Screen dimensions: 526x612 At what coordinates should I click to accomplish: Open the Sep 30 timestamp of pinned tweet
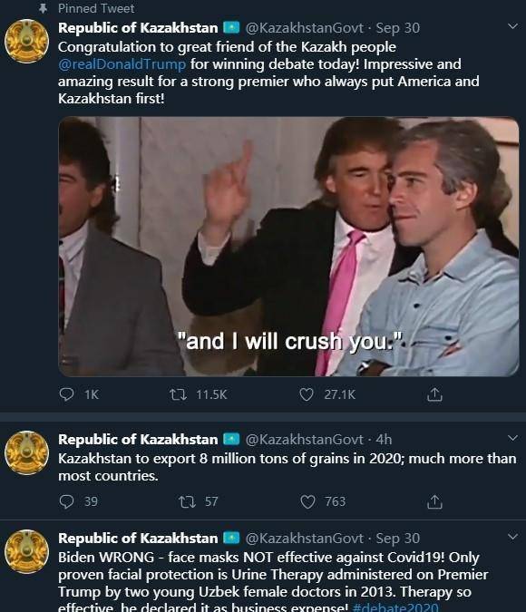(397, 28)
